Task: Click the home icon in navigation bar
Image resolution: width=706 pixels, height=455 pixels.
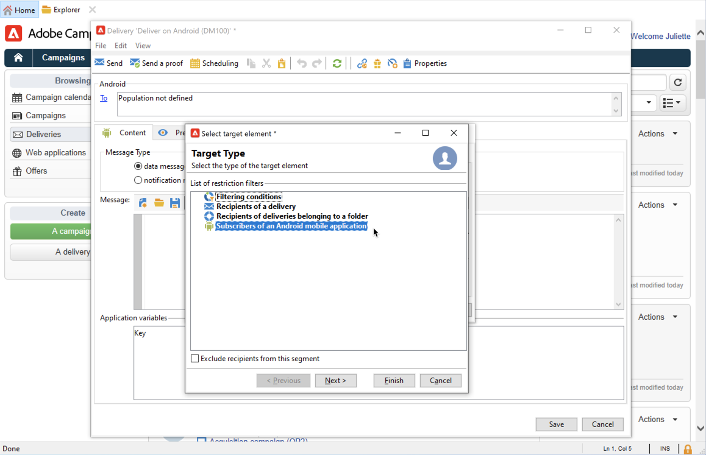Action: (x=18, y=58)
